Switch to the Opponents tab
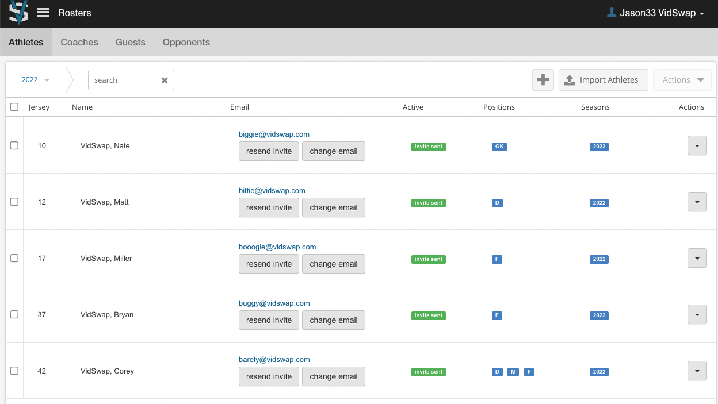718x404 pixels. click(186, 42)
